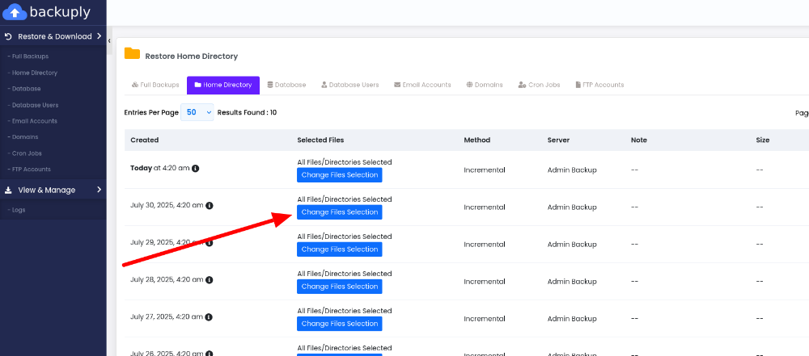Image resolution: width=809 pixels, height=356 pixels.
Task: Click the Today at 4:20 am date cell
Action: point(160,169)
